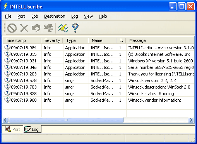
Task: Click the info icon for row 09:07:19.703
Action: tap(7, 87)
